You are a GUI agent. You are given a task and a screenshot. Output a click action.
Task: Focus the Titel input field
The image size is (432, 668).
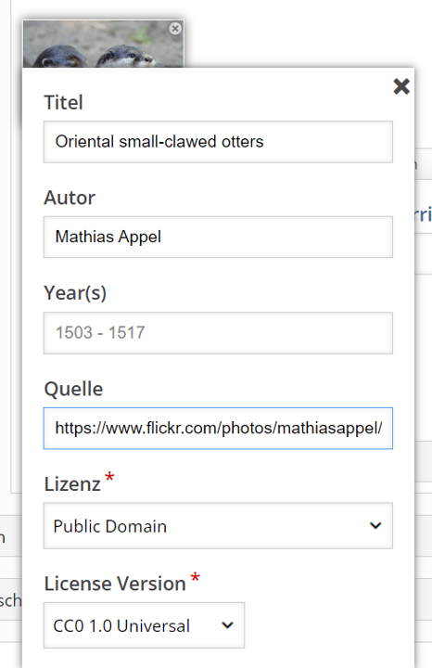coord(218,142)
